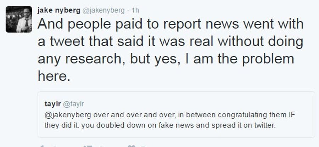The image size is (319, 147).
Task: Click the word 'here.' ending the tweet
Action: (x=54, y=76)
